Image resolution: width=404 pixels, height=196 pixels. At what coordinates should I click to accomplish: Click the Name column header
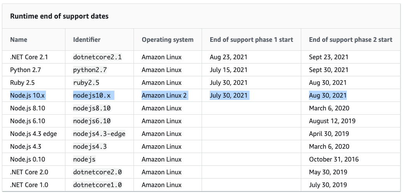tap(19, 40)
